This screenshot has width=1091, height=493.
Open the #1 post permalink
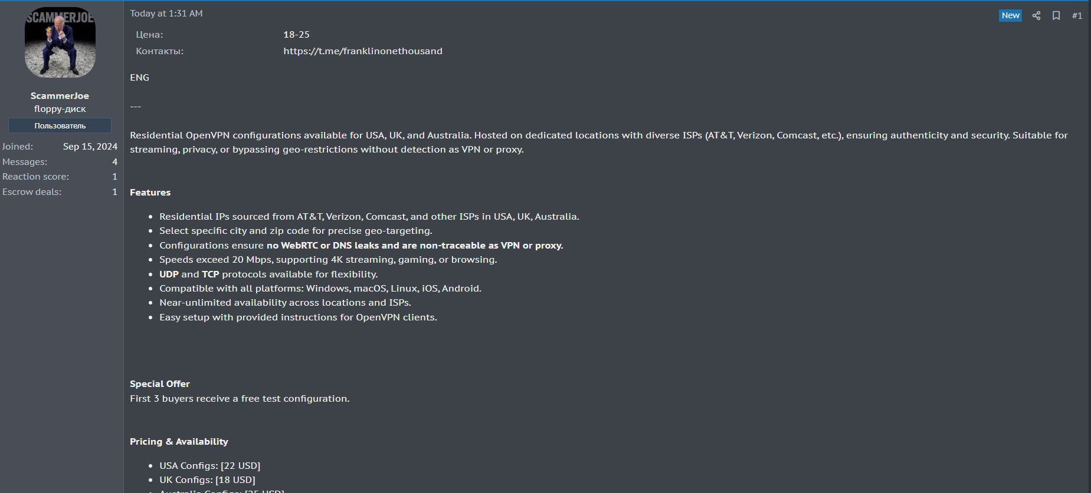[1077, 16]
